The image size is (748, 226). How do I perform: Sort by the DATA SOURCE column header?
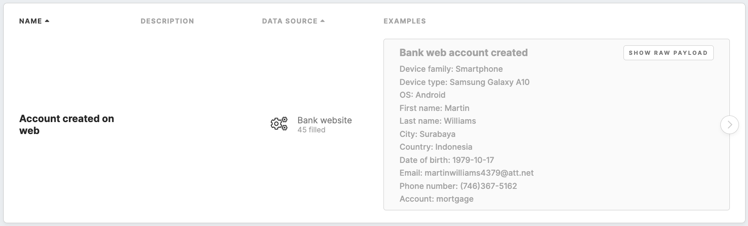tap(289, 21)
